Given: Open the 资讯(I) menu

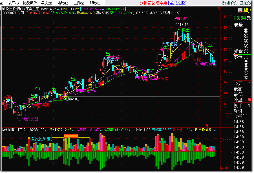Looking at the screenshot, I should (13, 3).
